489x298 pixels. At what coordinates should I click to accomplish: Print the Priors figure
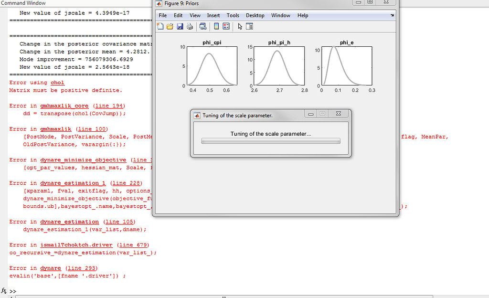[190, 26]
